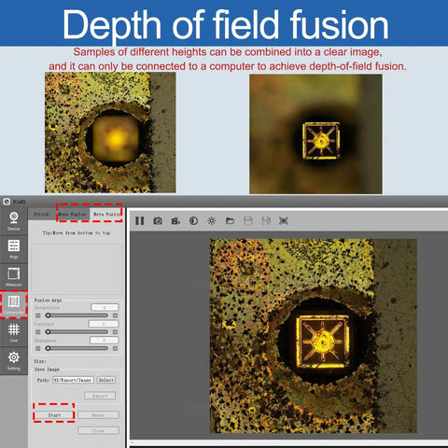Click the Sharpness value field
This screenshot has height=448, width=448.
105,341
